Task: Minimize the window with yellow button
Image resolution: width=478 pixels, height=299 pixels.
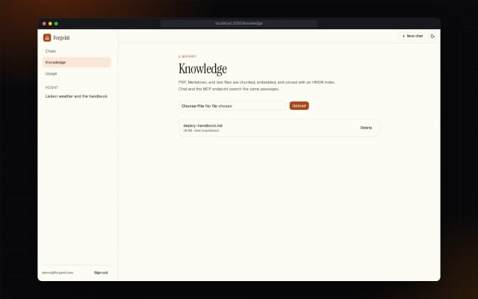Action: coord(50,23)
